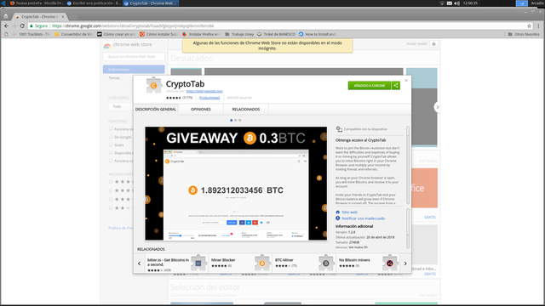
Task: Open the developer website link under CryptoTab
Action: (204, 91)
